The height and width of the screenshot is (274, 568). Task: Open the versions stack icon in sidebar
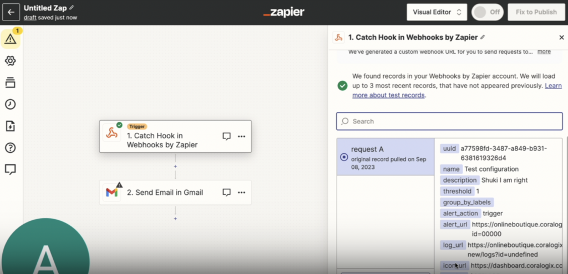10,82
